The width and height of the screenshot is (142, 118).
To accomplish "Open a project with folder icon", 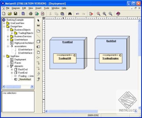I will (10, 14).
